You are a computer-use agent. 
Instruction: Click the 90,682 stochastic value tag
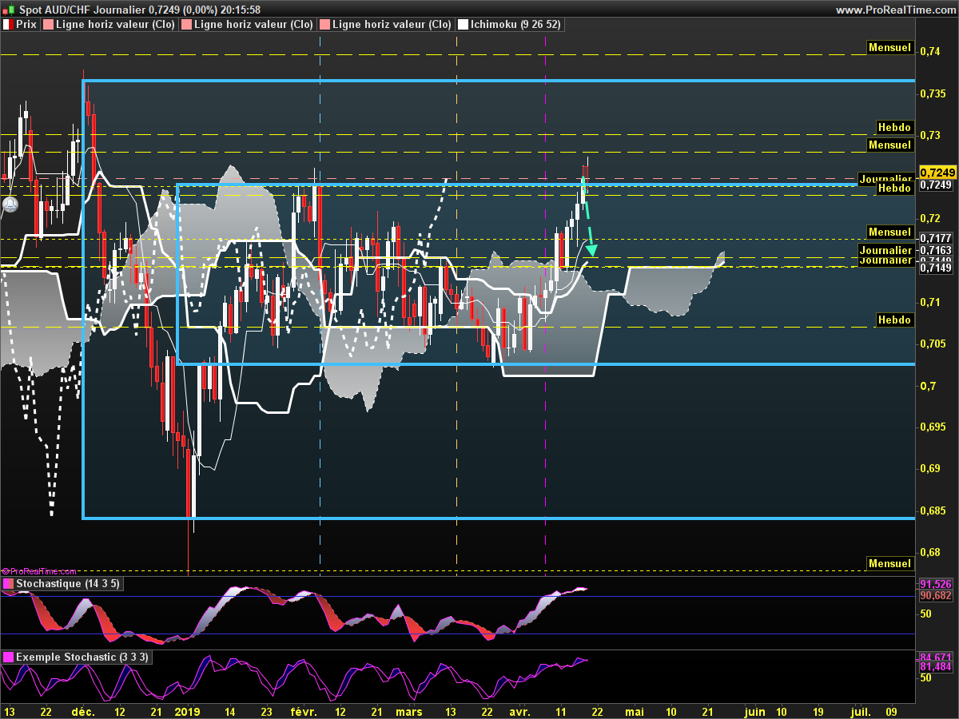(x=936, y=596)
